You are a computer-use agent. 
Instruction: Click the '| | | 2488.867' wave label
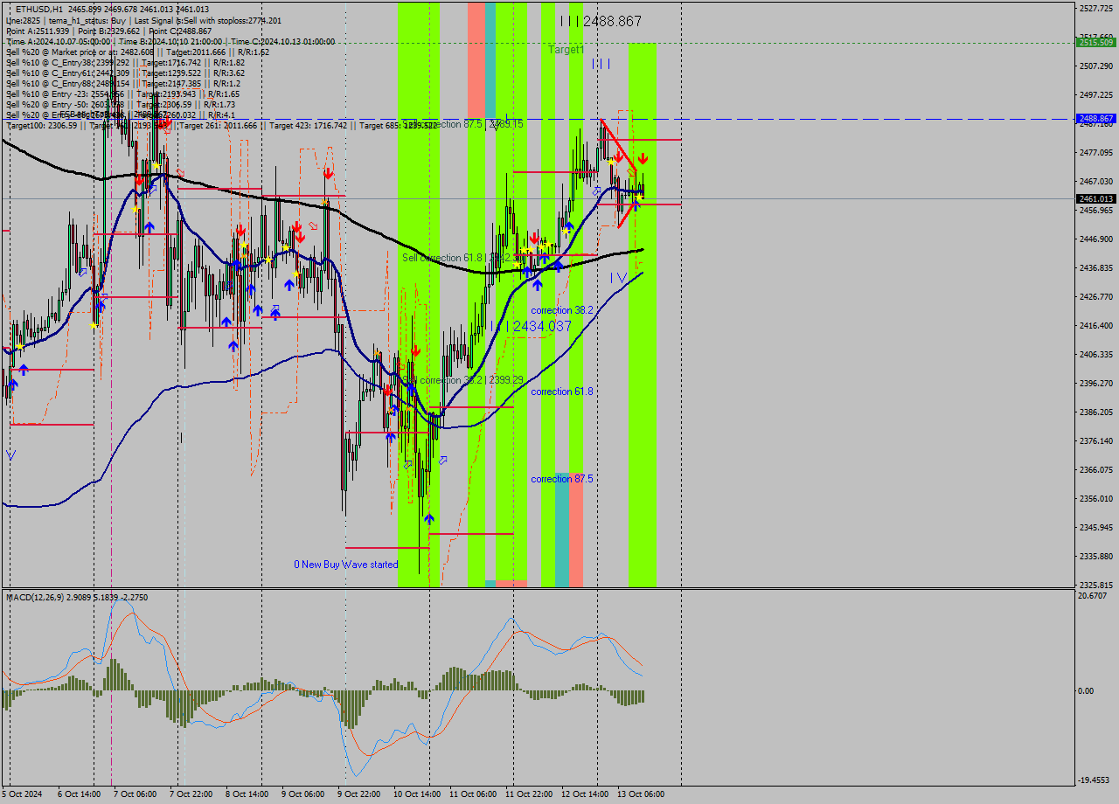[x=601, y=21]
